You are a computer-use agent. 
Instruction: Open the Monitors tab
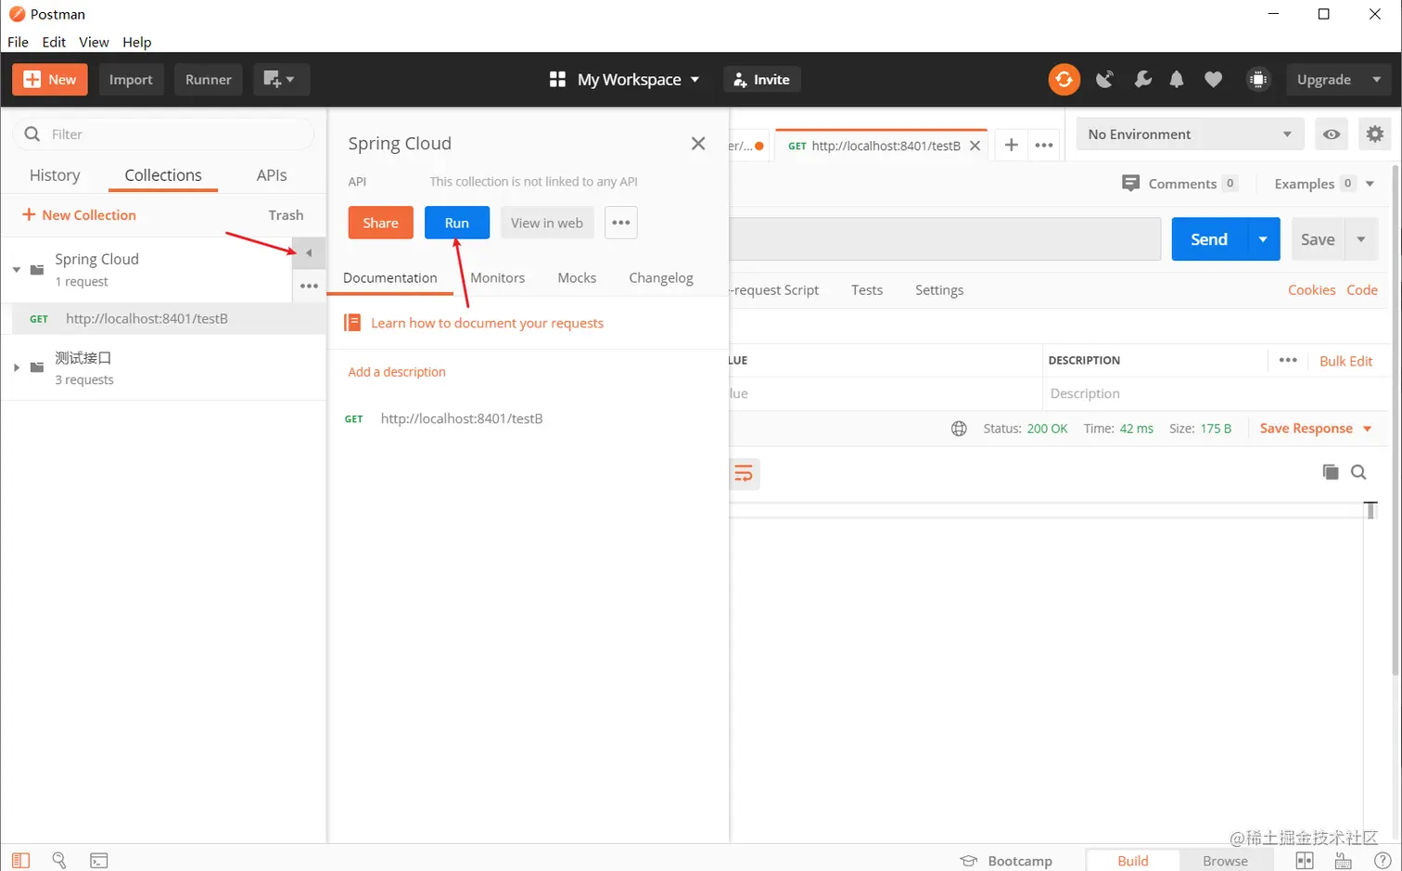pos(497,277)
